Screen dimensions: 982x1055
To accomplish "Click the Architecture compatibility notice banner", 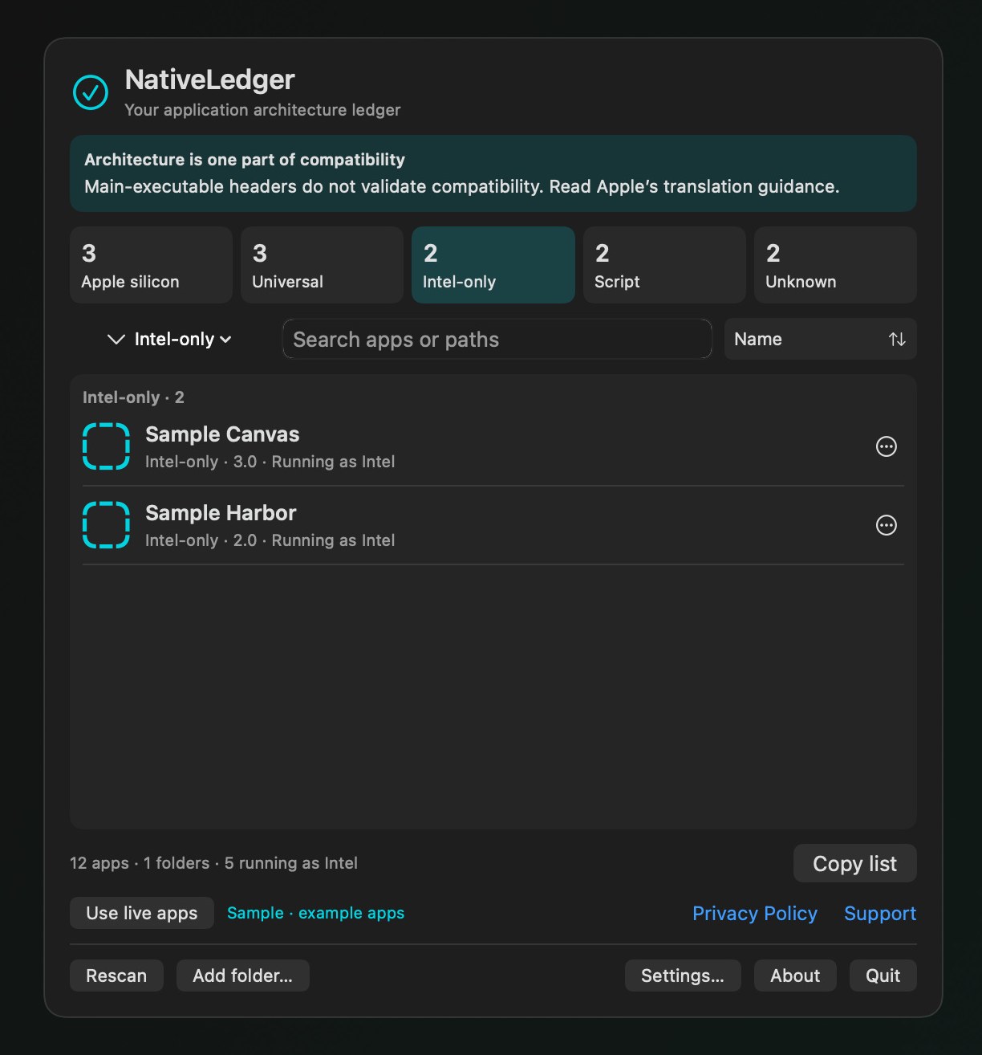I will (x=493, y=173).
